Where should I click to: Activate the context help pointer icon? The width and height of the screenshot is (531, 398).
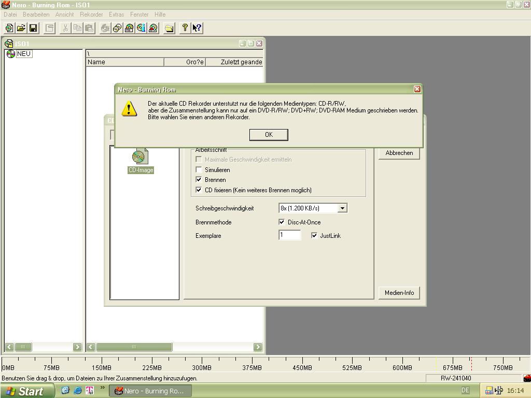click(x=197, y=28)
